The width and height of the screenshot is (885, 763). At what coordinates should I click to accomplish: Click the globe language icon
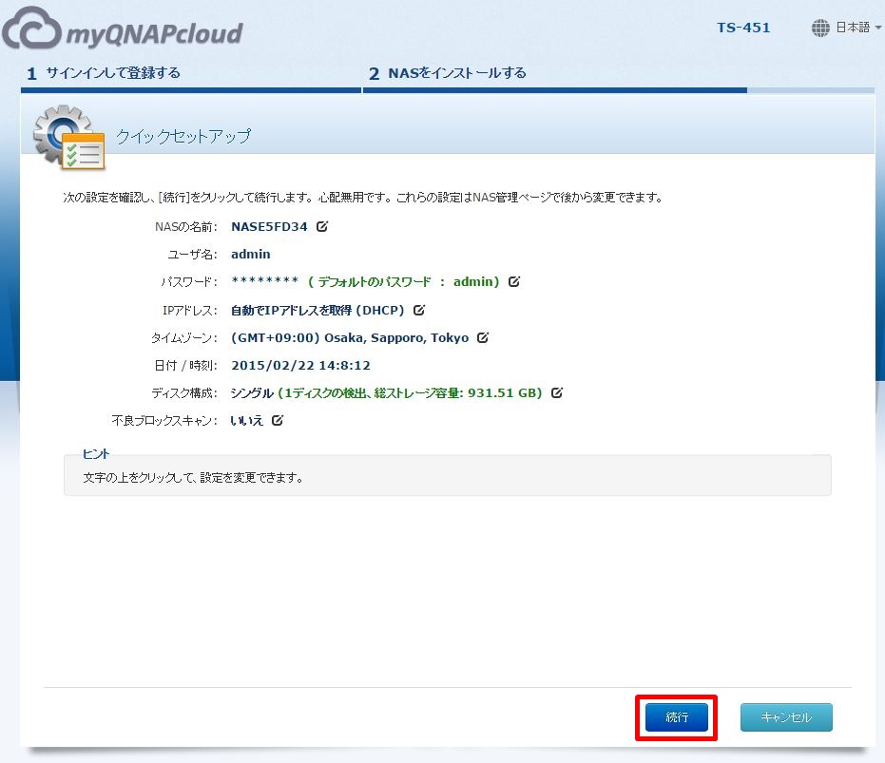point(820,28)
